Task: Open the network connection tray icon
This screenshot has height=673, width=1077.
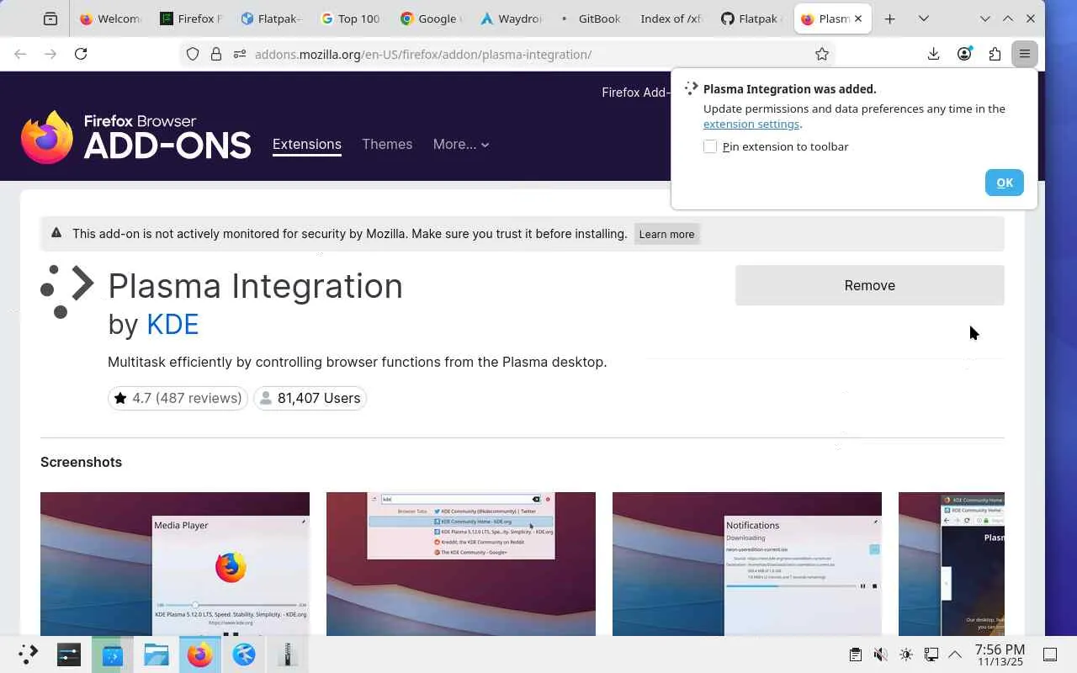Action: click(931, 654)
